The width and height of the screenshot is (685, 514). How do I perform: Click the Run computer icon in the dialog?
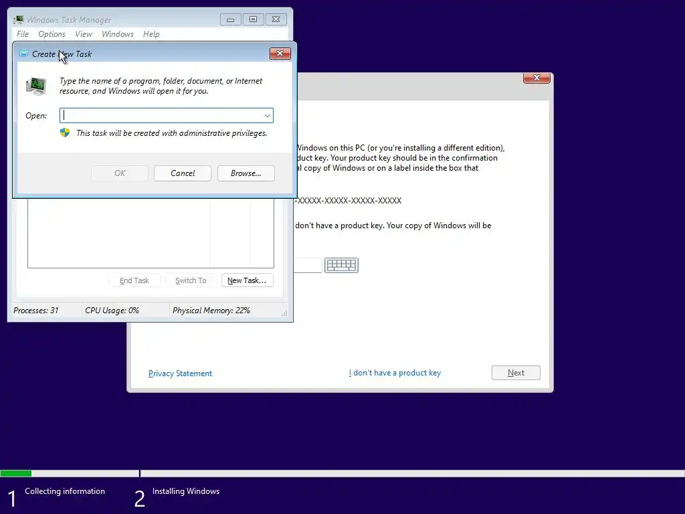[36, 86]
